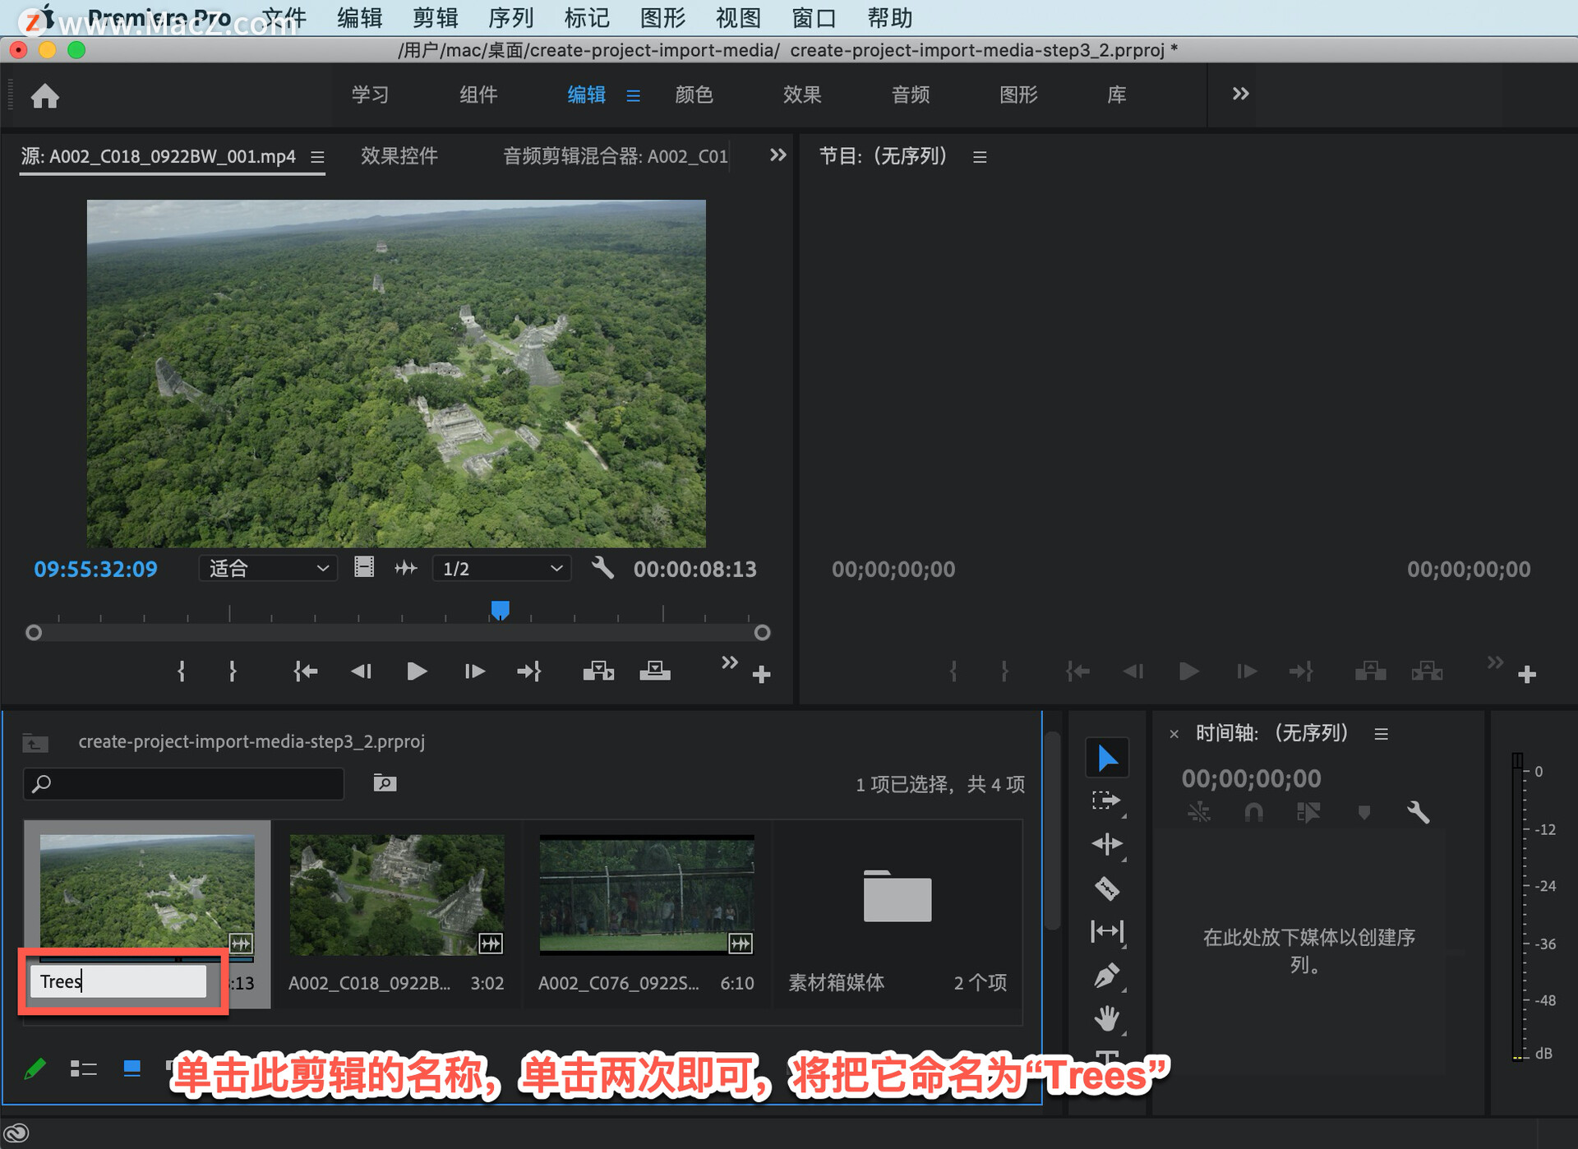The image size is (1578, 1149).
Task: Go to the Home screen icon
Action: (x=45, y=96)
